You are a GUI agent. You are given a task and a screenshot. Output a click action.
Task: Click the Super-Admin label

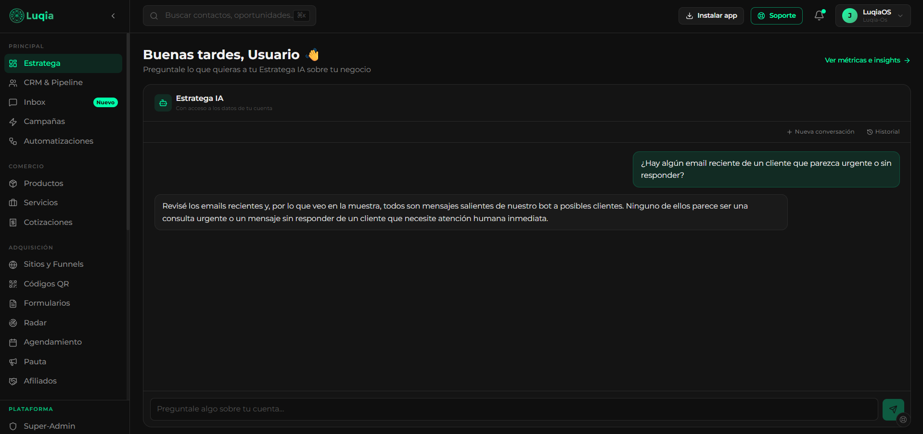click(x=50, y=426)
